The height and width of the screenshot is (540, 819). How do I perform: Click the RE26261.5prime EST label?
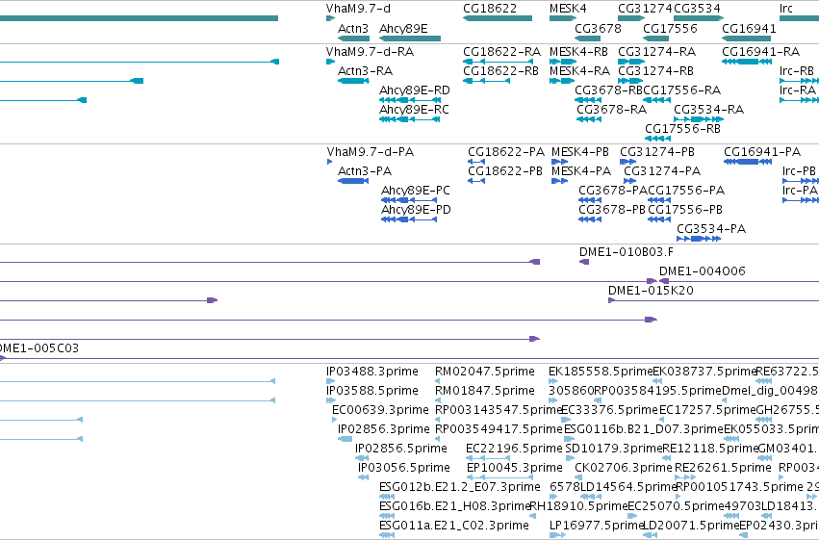pos(723,468)
